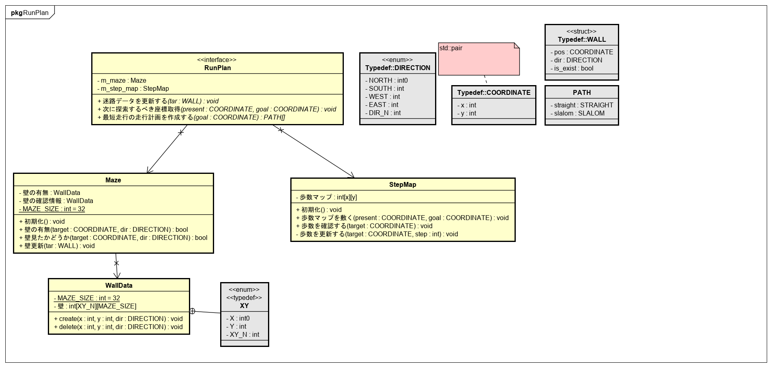Click the DIR_N : int literal
Image resolution: width=772 pixels, height=368 pixels.
click(x=383, y=113)
